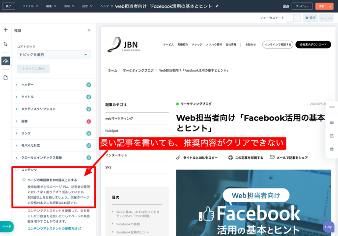The height and width of the screenshot is (236, 338).
Task: Click the クロールとインデックス登録 green check icon
Action: (88, 157)
